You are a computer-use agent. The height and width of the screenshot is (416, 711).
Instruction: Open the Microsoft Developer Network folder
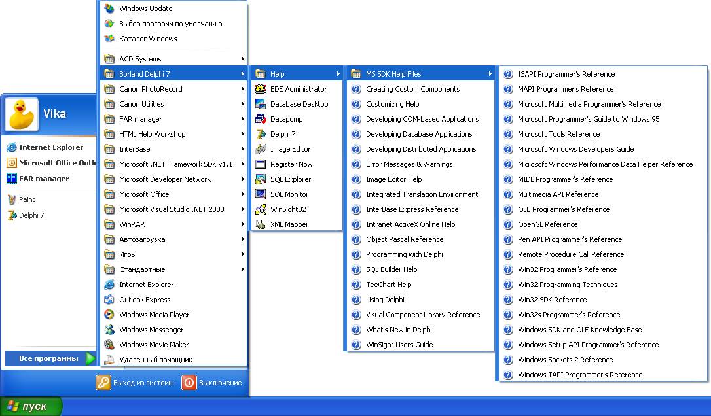173,179
